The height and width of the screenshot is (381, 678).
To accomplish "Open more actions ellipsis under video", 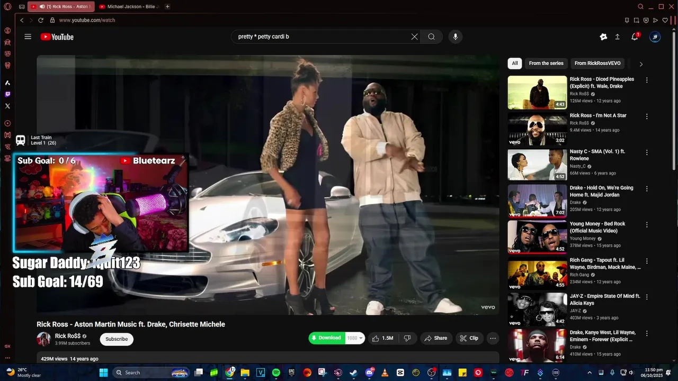I will 493,338.
